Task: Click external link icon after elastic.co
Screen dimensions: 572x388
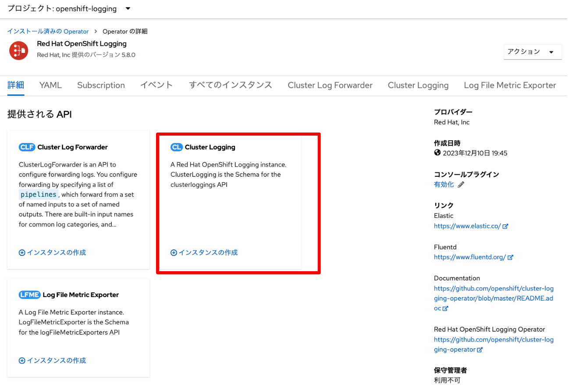Action: (505, 227)
